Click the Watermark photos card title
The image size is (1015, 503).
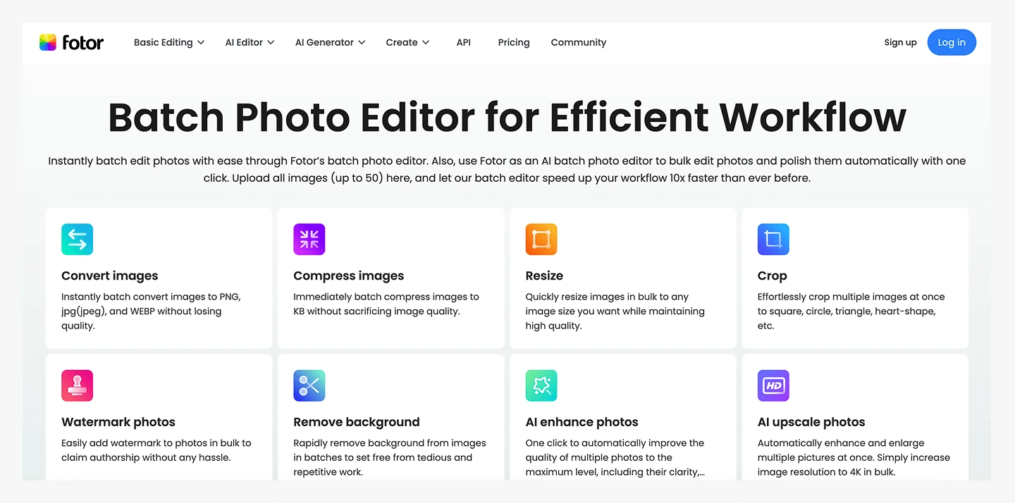click(x=118, y=422)
